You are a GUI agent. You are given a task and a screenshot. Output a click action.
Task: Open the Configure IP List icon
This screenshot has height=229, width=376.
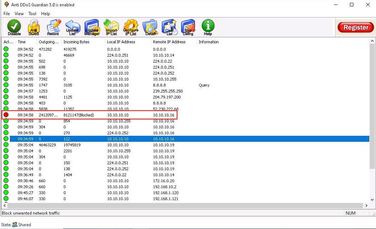tap(131, 27)
